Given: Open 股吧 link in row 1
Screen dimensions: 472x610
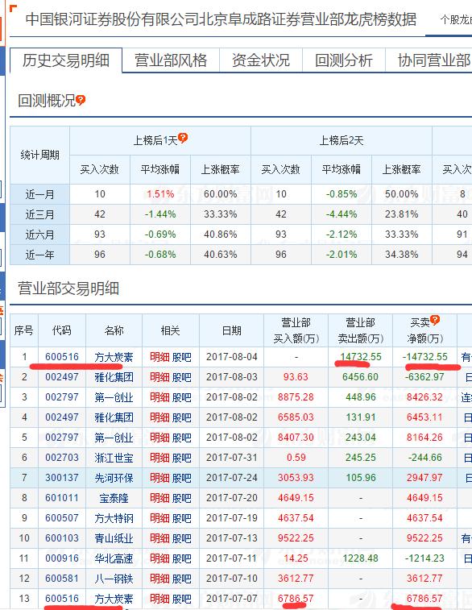Looking at the screenshot, I should click(x=181, y=357).
